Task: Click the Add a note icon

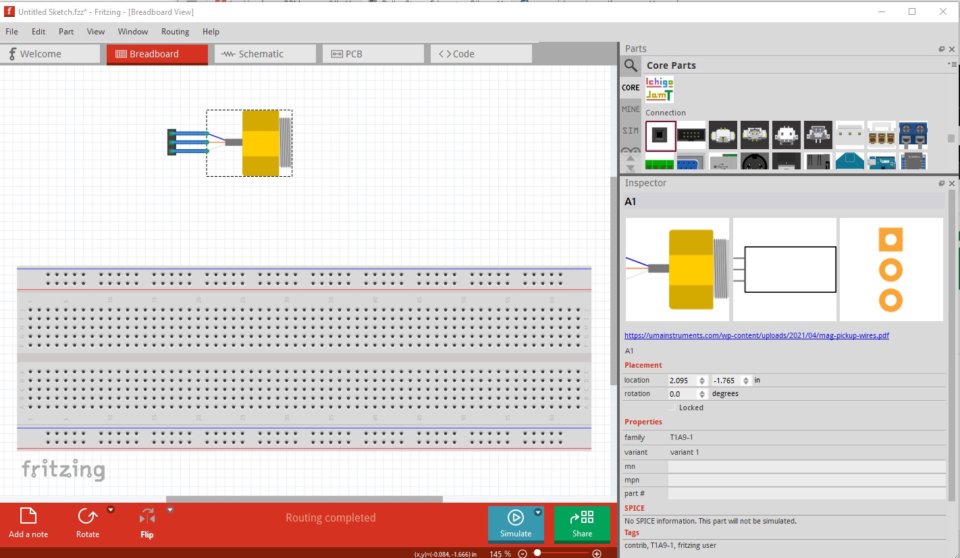Action: pyautogui.click(x=28, y=516)
